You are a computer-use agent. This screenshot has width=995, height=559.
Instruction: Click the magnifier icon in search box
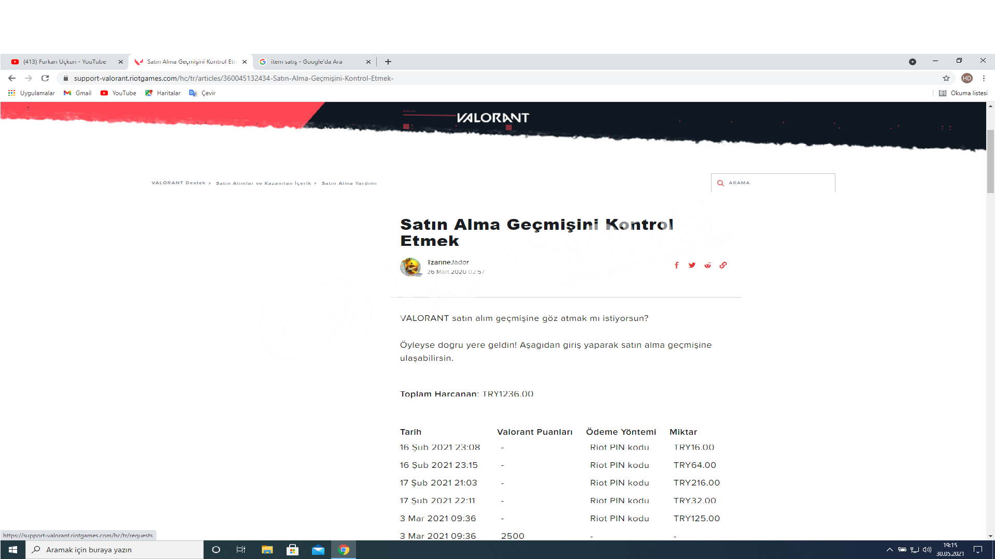[x=720, y=183]
